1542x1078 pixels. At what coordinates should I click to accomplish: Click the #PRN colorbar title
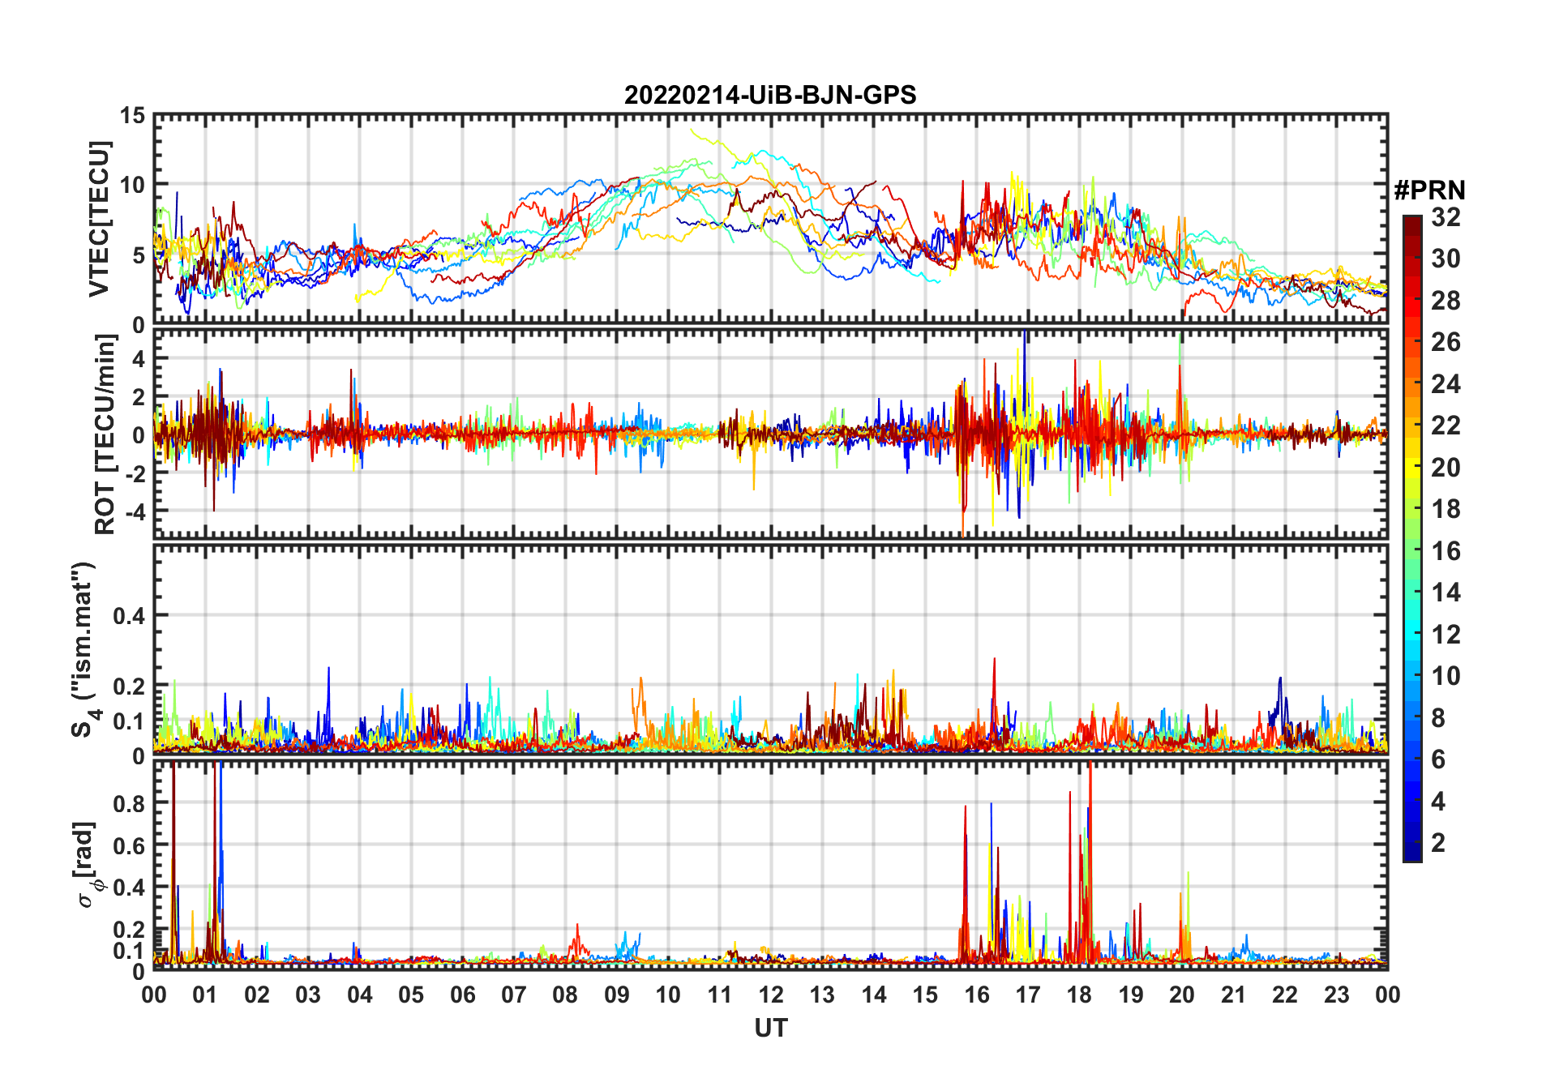[1430, 190]
